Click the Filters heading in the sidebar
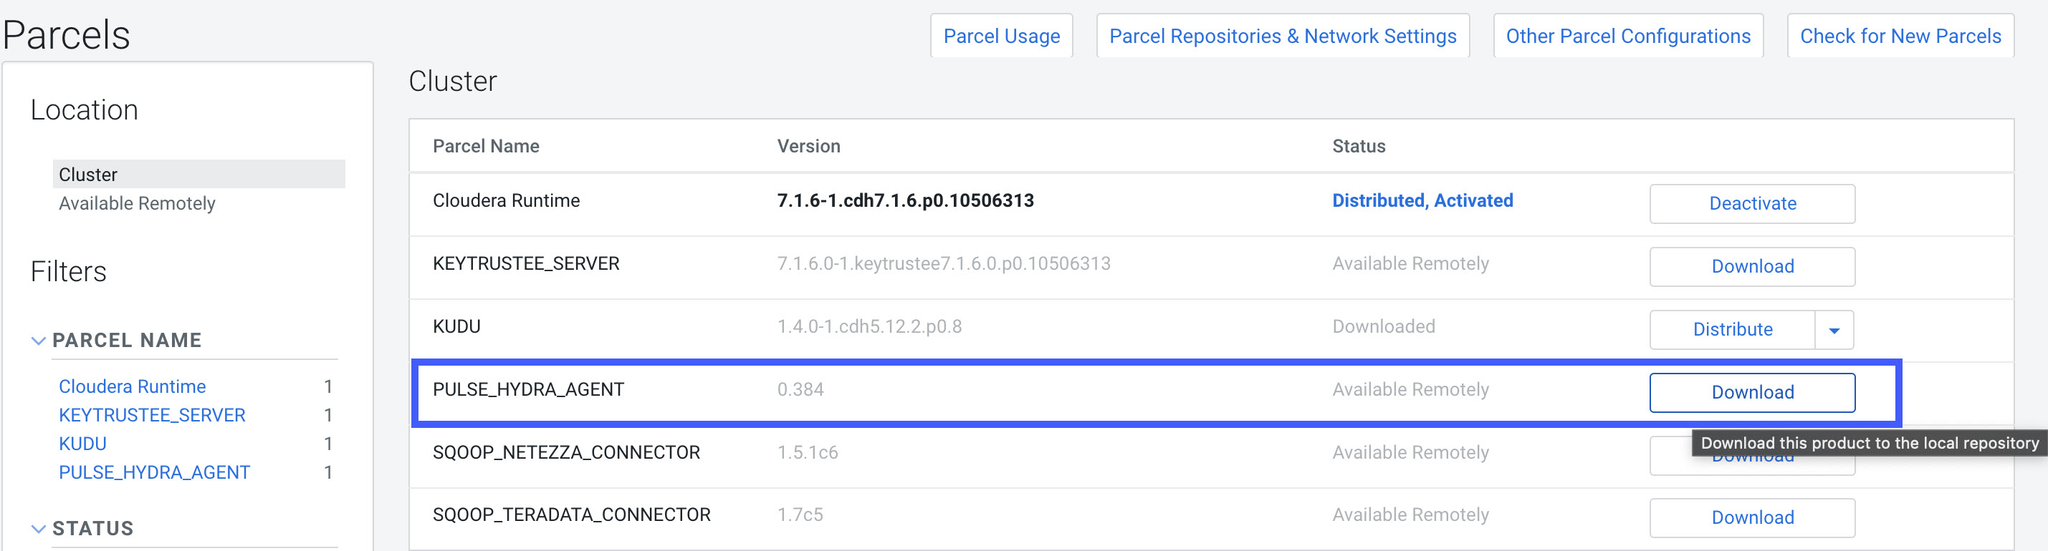Viewport: 2048px width, 551px height. coord(68,273)
